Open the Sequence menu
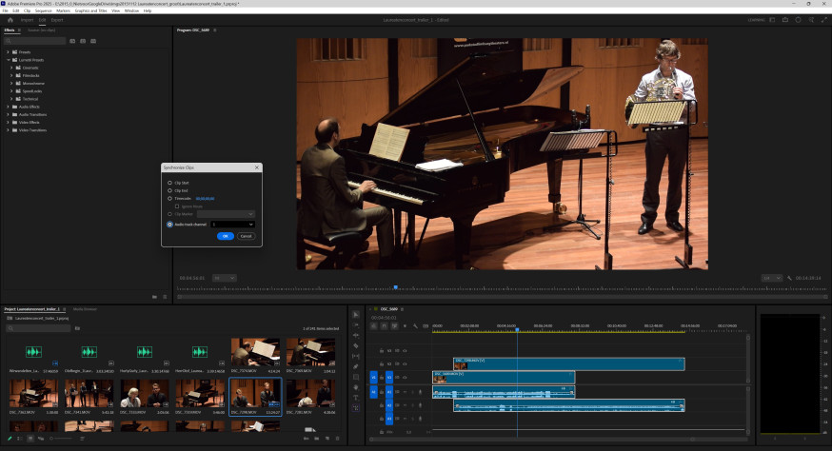Viewport: 832px width, 451px height. pos(44,10)
